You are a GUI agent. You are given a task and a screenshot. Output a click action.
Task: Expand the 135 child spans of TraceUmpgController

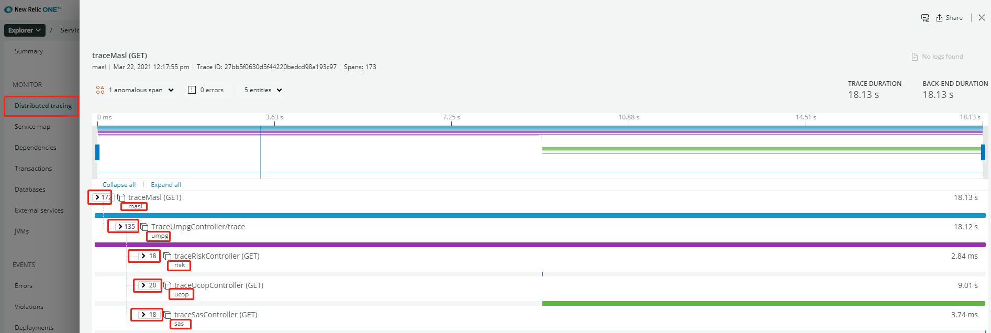[x=125, y=227]
